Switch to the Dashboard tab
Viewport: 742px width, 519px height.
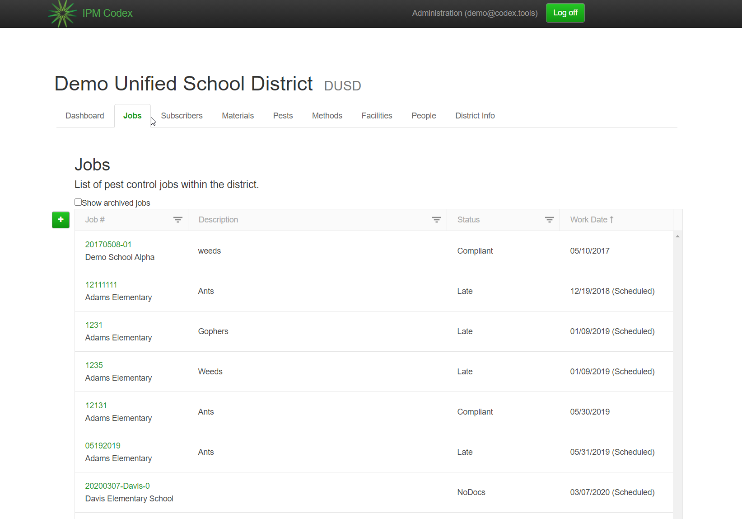click(84, 116)
